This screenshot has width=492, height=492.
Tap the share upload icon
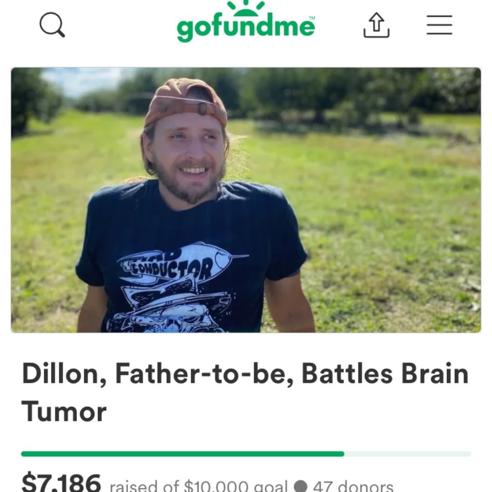coord(376,25)
